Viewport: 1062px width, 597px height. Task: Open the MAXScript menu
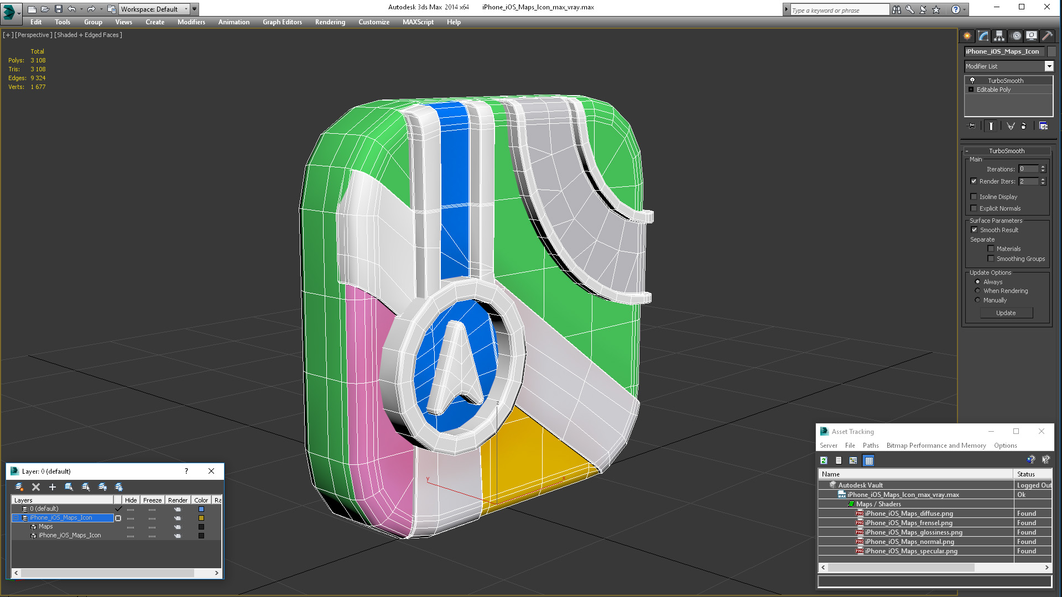pyautogui.click(x=418, y=22)
